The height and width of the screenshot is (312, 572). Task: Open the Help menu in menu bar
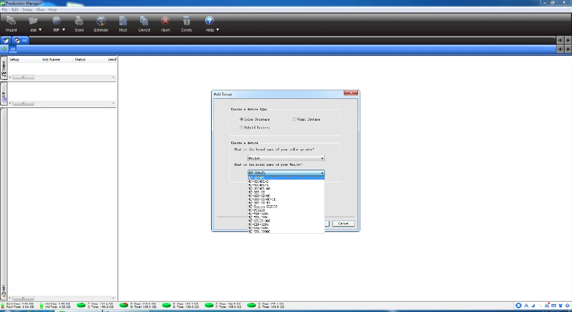click(x=53, y=10)
